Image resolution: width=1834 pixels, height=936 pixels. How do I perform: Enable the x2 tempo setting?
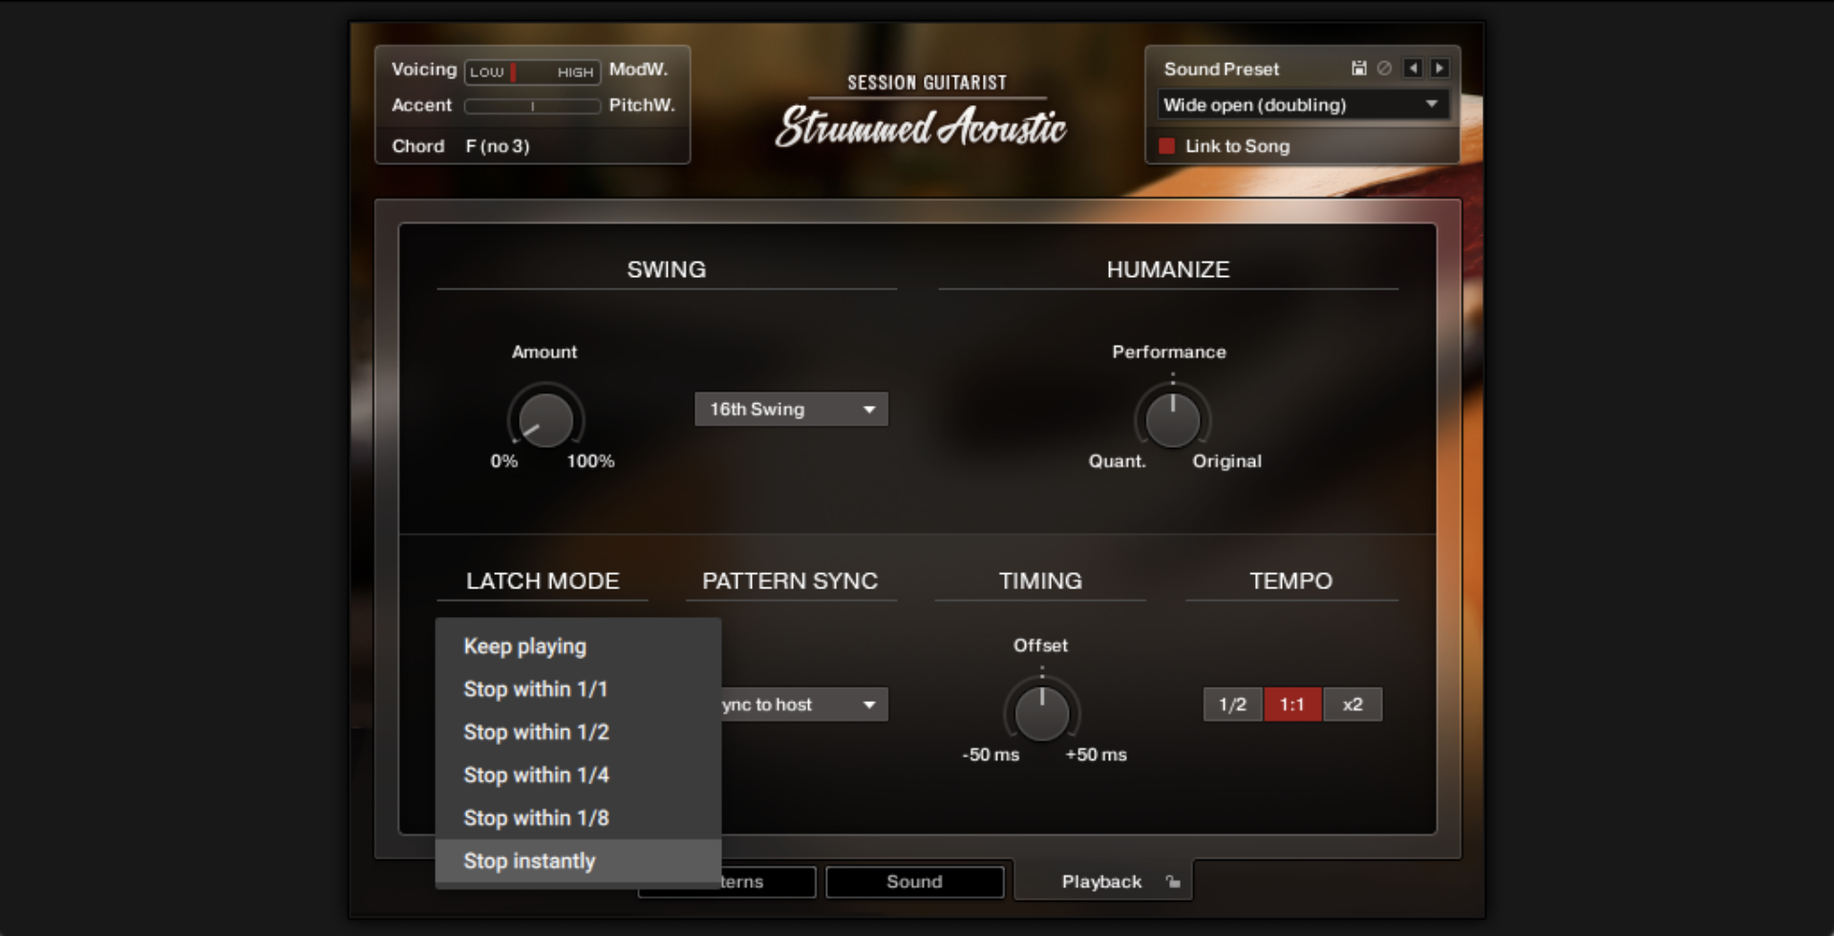(x=1354, y=704)
